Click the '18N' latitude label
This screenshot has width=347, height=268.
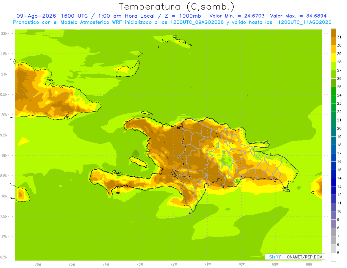pos(4,196)
